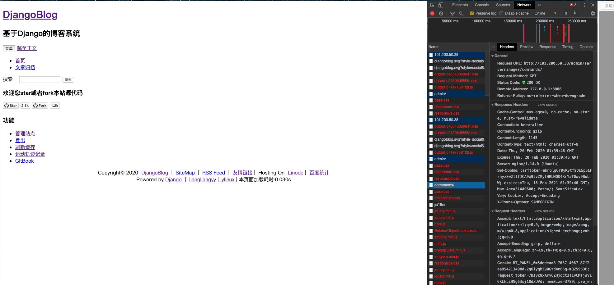Open the DevTools three-dot menu

point(584,5)
